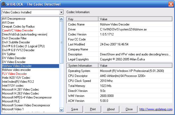The height and width of the screenshot is (115, 175).
Task: Click the Codec Name value cell
Action: [135, 24]
